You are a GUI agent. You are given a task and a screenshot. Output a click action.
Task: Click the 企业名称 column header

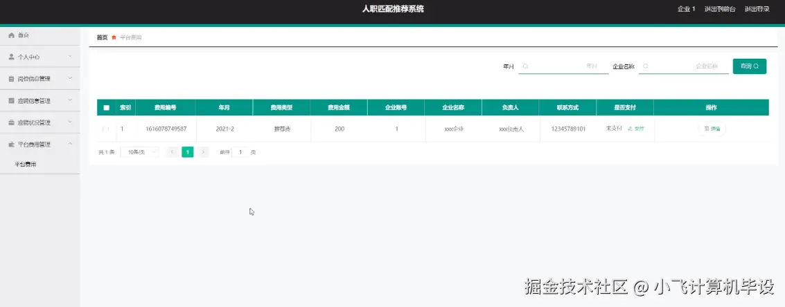(x=453, y=107)
